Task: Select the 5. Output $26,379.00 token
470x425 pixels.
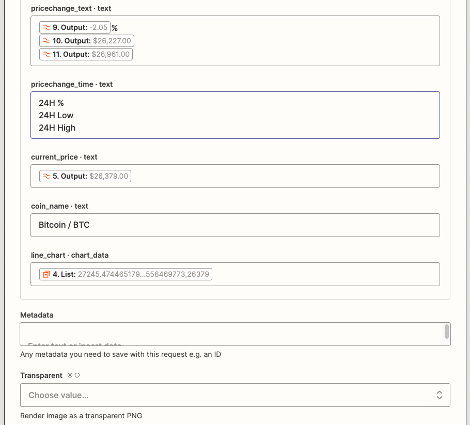Action: tap(84, 176)
